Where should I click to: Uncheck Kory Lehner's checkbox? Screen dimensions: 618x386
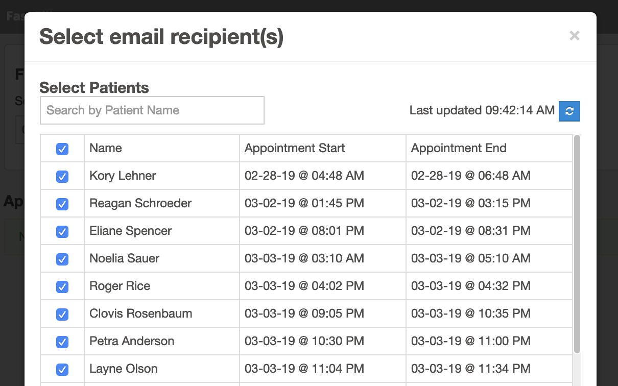point(62,176)
